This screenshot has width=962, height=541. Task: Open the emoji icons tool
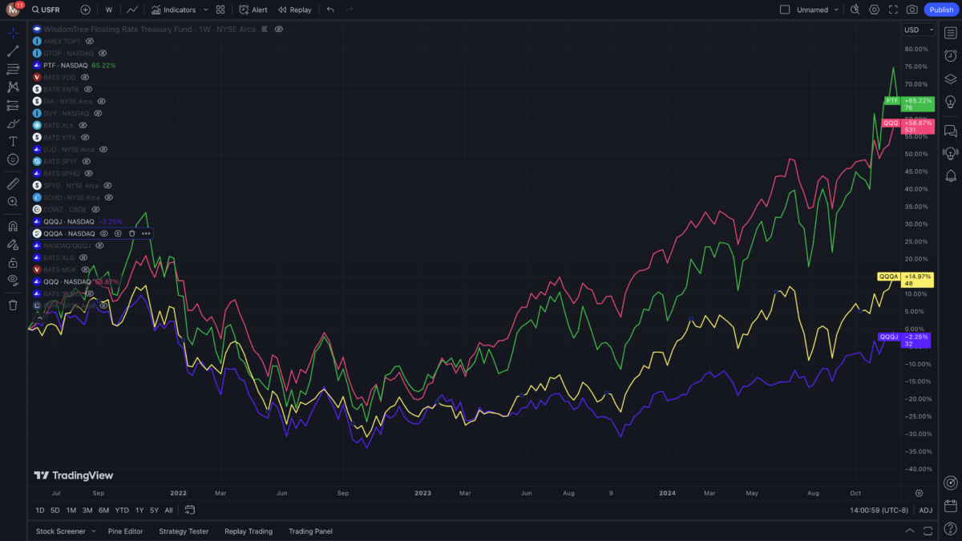point(13,159)
